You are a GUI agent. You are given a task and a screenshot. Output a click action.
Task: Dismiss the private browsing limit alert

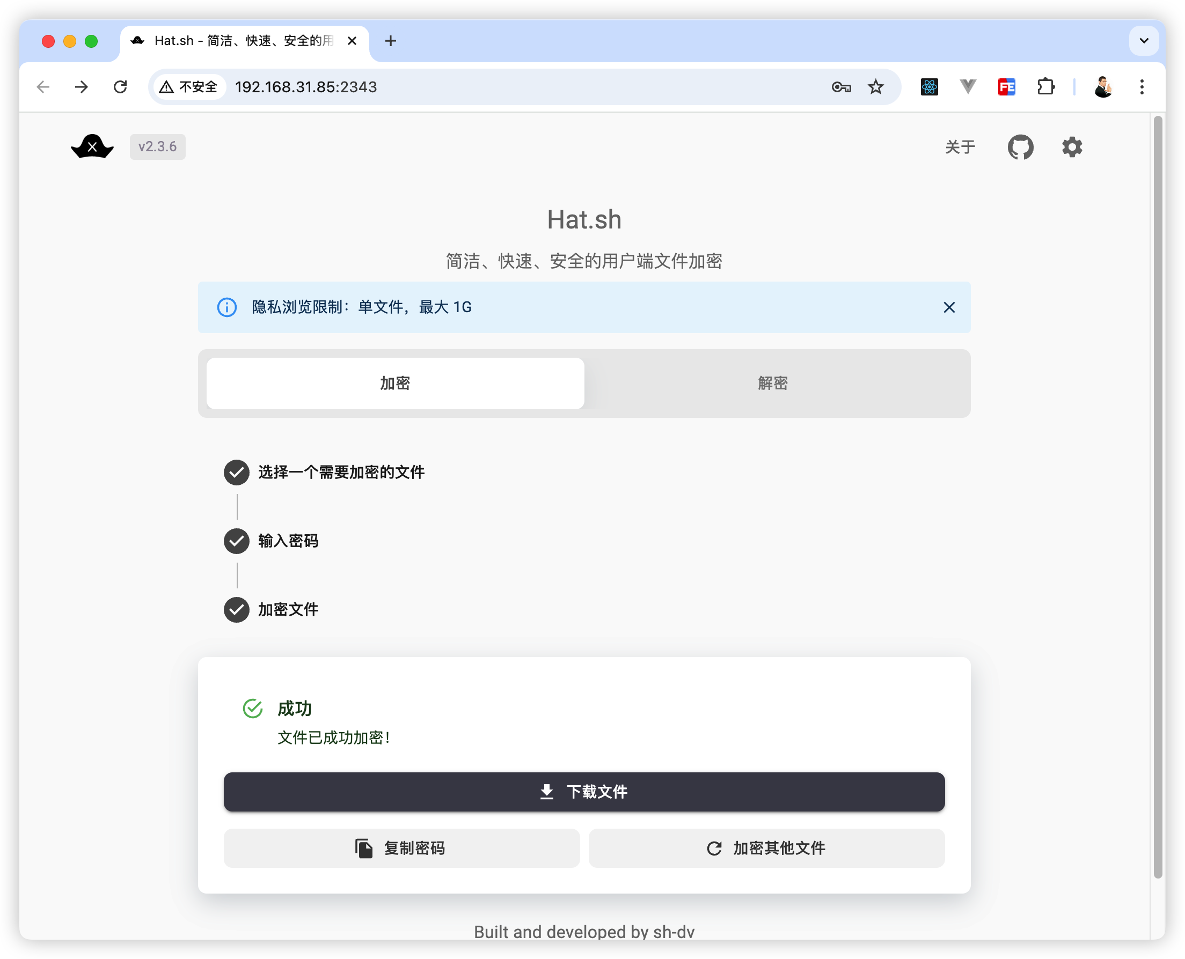point(949,307)
